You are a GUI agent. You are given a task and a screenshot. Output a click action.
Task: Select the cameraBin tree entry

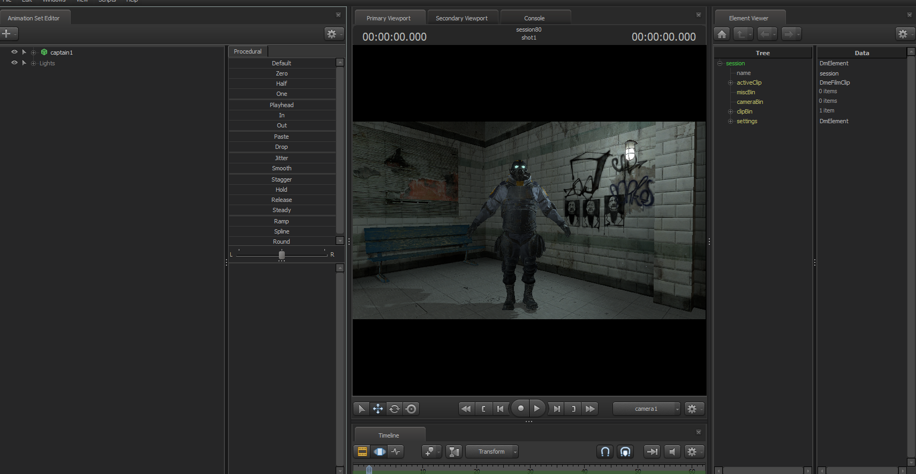pos(750,102)
